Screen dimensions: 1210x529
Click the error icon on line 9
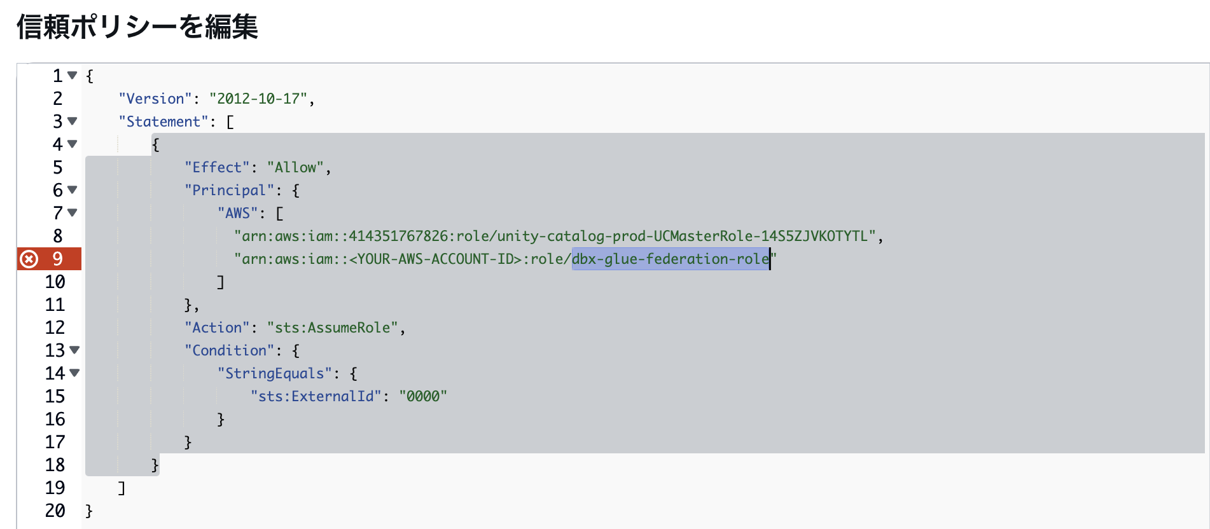(x=29, y=259)
